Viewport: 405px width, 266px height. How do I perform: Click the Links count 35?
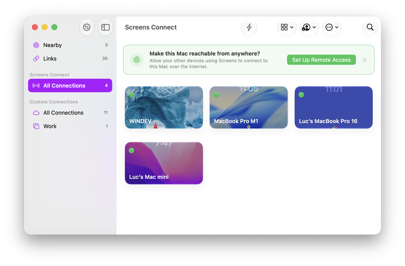(105, 58)
